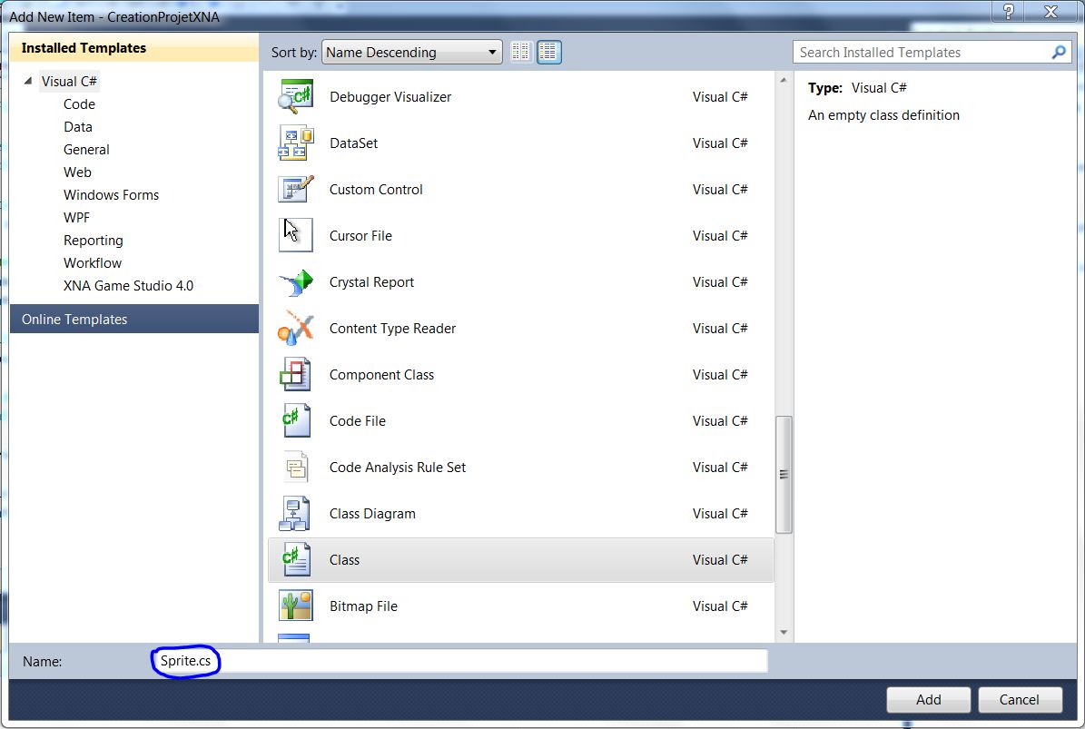Image resolution: width=1085 pixels, height=729 pixels.
Task: Click the Cancel button
Action: 1019,699
